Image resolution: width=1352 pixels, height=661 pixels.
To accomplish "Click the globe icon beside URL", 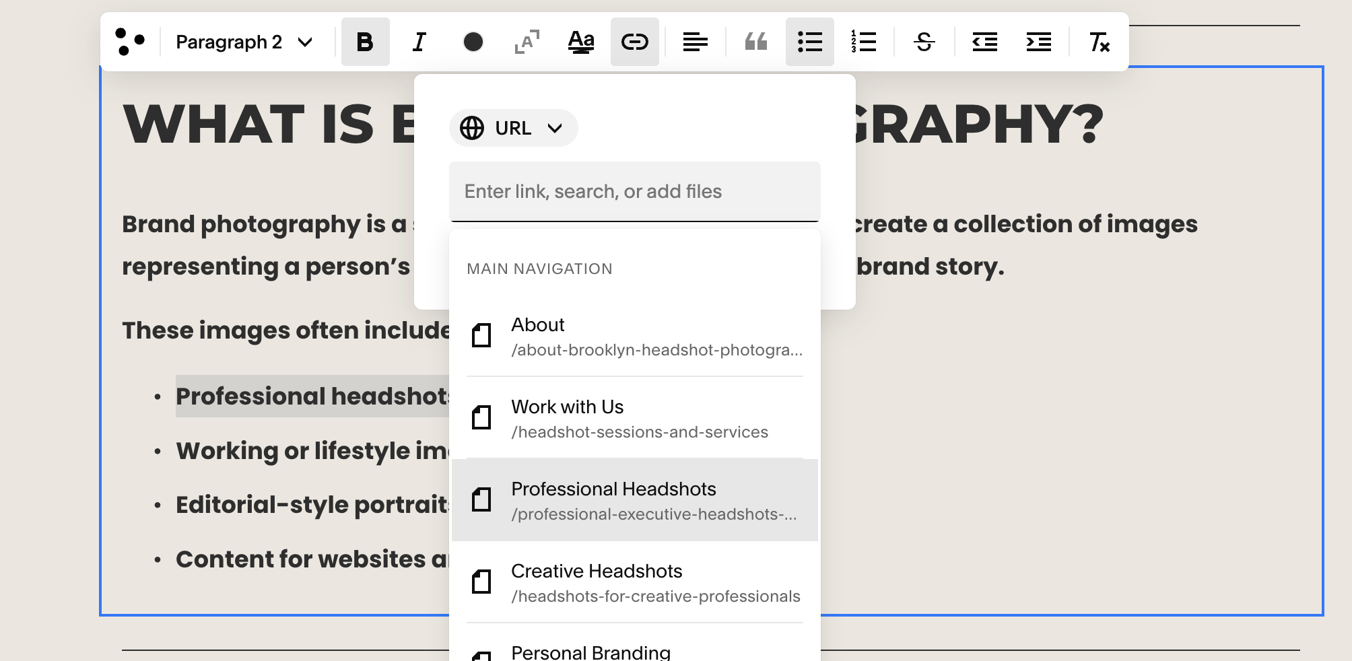I will (x=472, y=128).
